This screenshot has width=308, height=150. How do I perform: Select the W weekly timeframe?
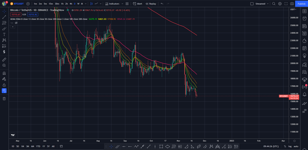point(78,4)
